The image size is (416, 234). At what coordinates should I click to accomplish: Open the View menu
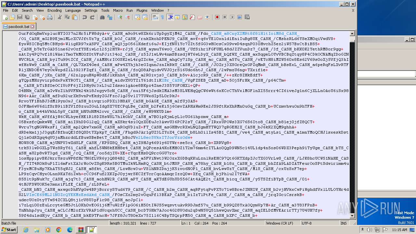tap(40, 10)
